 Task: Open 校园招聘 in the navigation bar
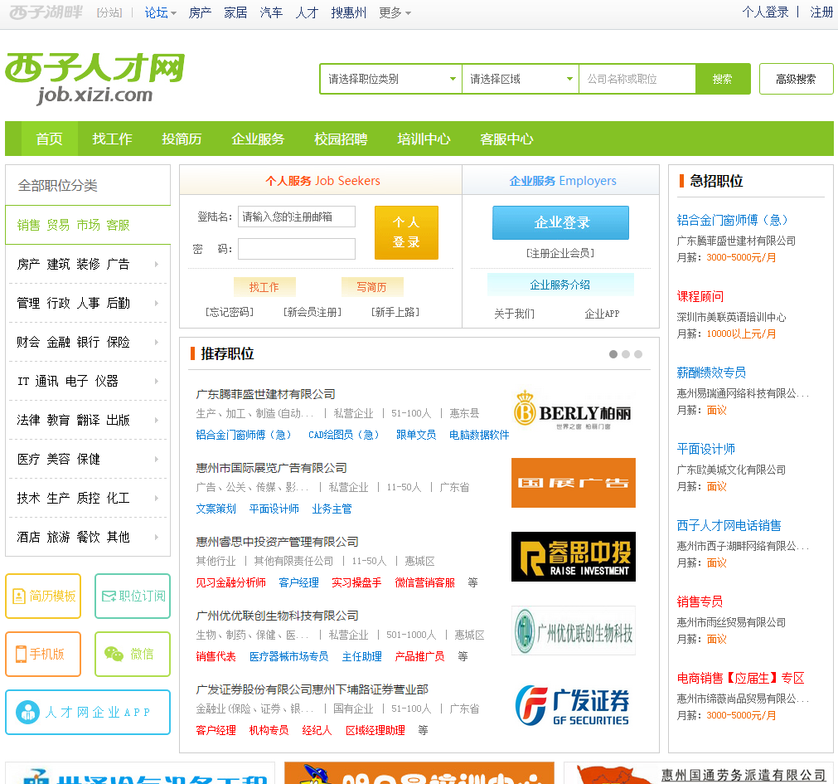click(341, 139)
